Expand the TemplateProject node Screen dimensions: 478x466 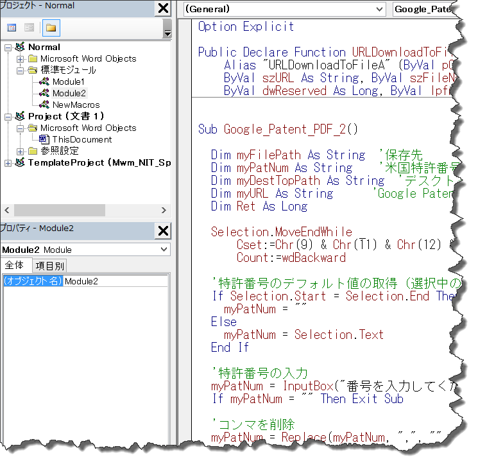(8, 162)
